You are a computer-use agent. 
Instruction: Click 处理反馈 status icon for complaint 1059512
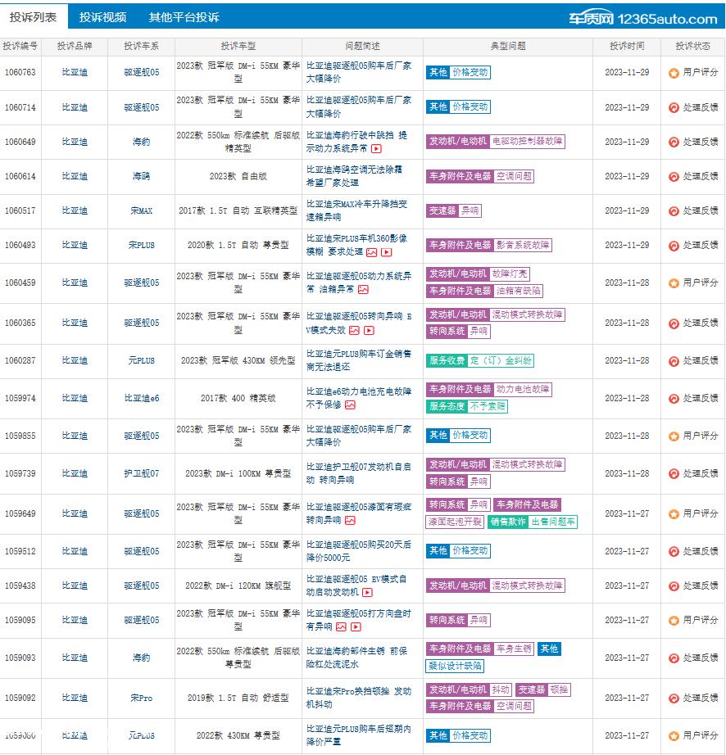pyautogui.click(x=674, y=552)
